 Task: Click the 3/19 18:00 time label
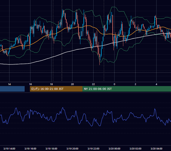click(x=51, y=148)
